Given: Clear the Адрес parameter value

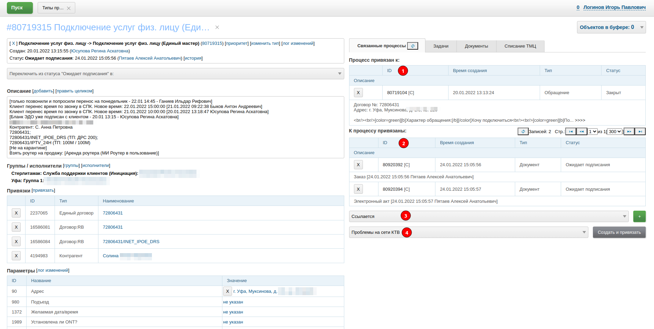Looking at the screenshot, I should pyautogui.click(x=227, y=291).
